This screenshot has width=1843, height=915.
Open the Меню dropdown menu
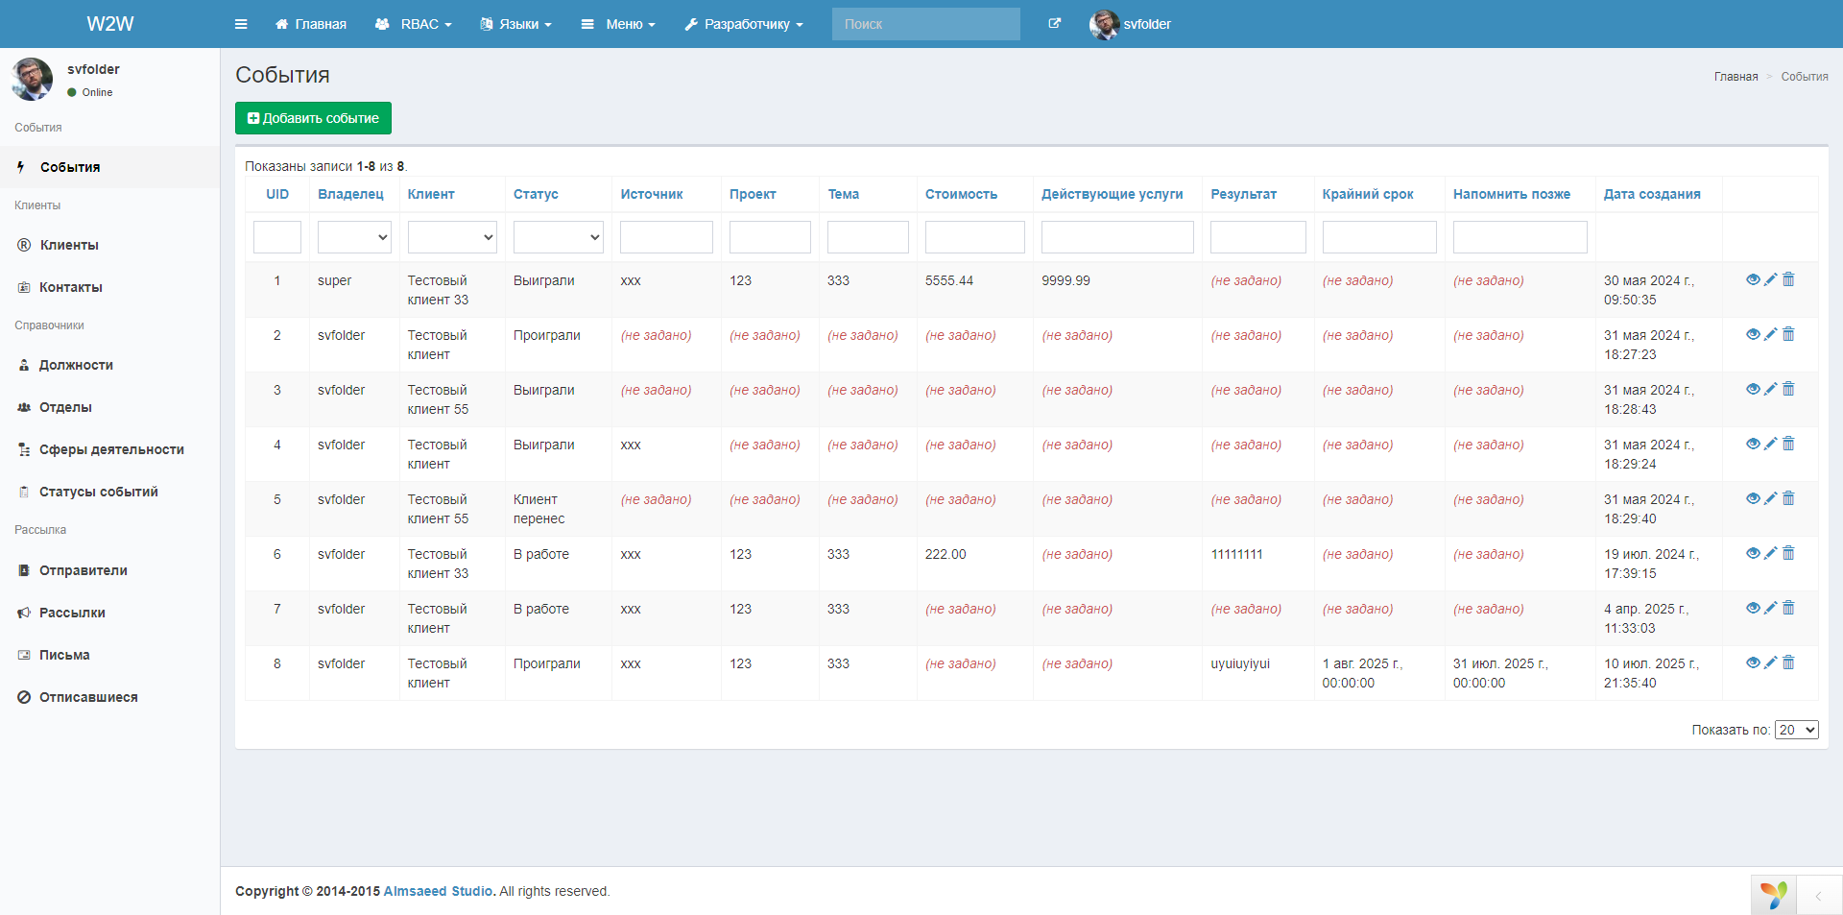(618, 24)
